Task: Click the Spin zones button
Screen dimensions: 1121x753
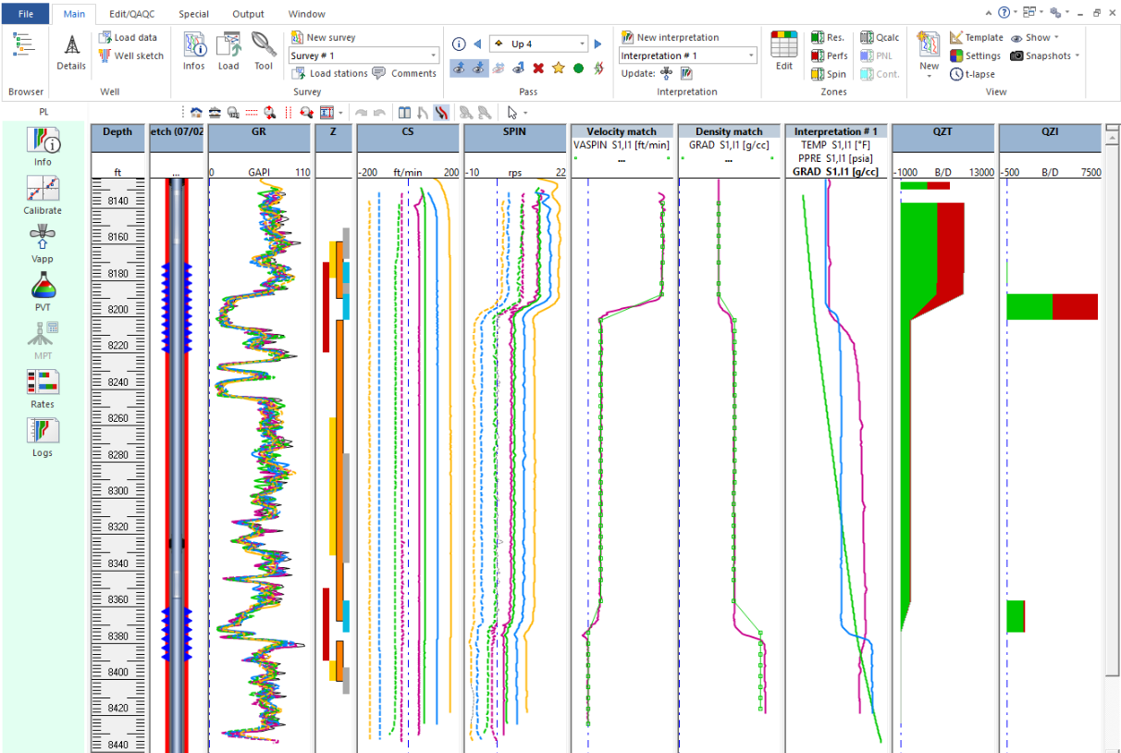Action: [x=829, y=74]
